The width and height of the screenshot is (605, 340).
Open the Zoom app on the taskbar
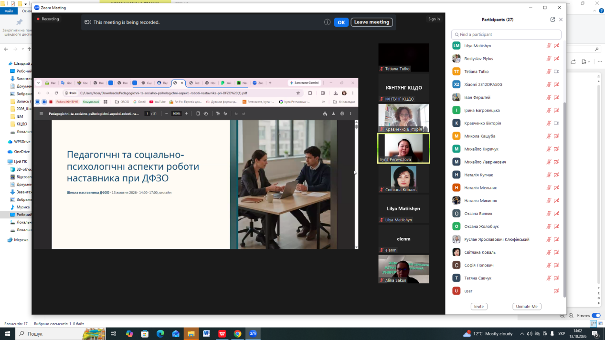tap(253, 334)
